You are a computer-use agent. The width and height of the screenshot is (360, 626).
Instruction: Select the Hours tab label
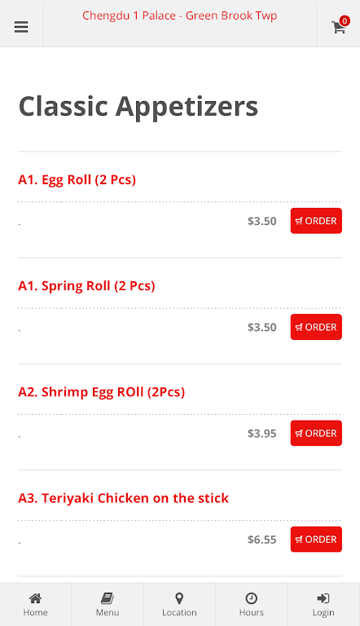click(252, 612)
